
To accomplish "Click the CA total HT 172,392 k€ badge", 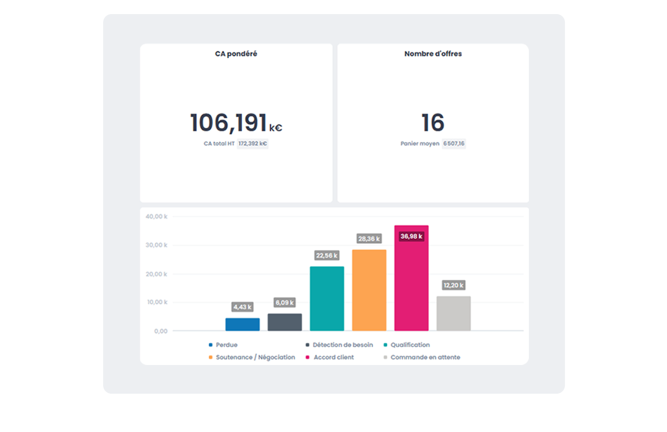I will click(252, 144).
